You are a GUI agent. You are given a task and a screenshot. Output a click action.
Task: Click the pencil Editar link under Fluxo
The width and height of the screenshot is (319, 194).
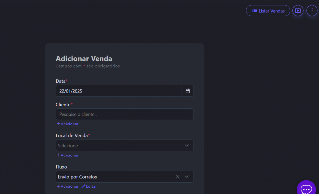click(x=89, y=187)
